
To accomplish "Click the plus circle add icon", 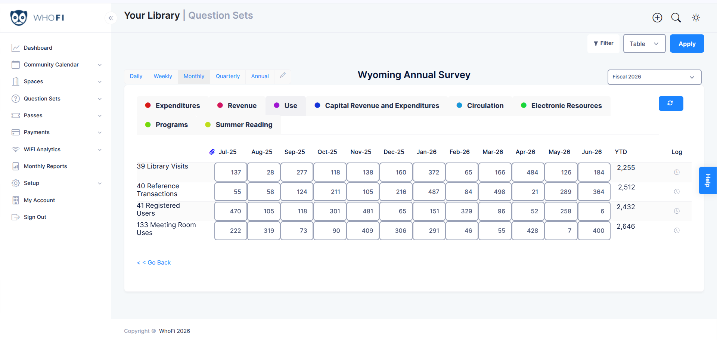I will click(657, 18).
